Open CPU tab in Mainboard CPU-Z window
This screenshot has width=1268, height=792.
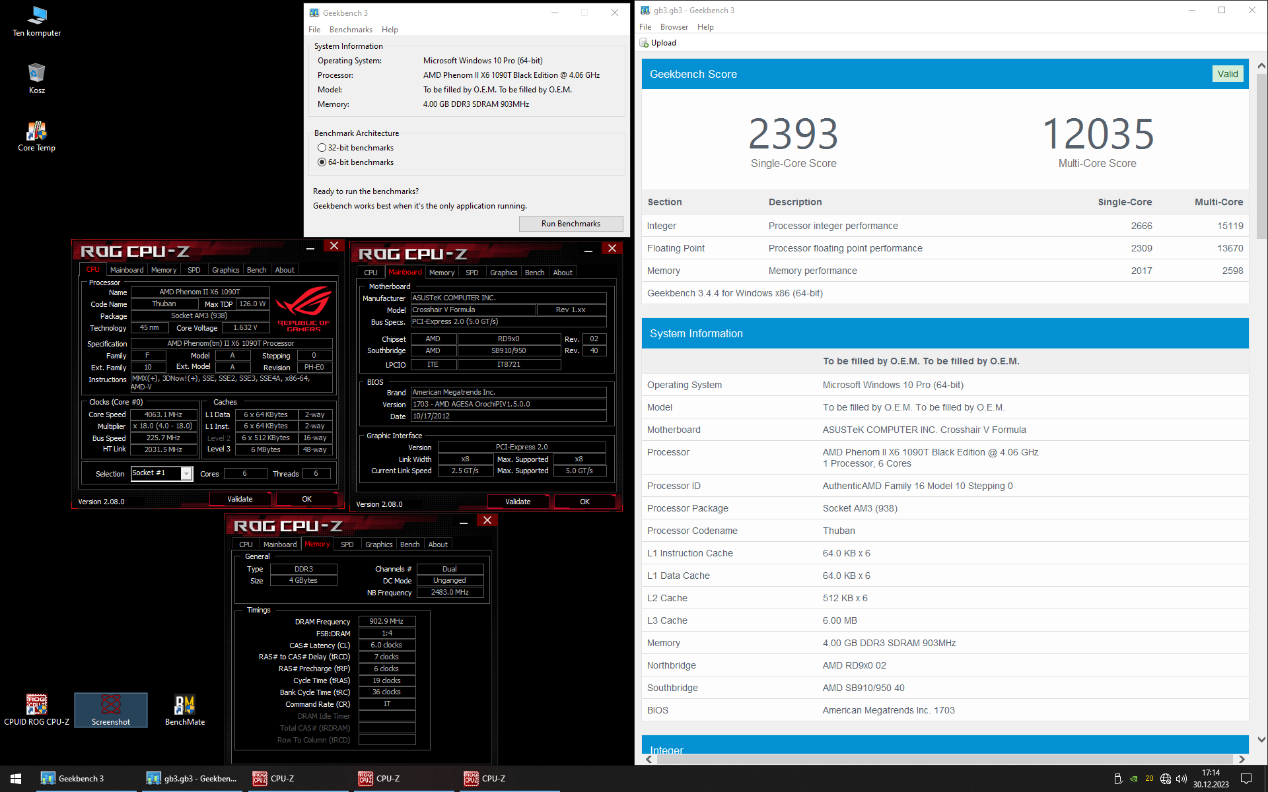tap(370, 273)
